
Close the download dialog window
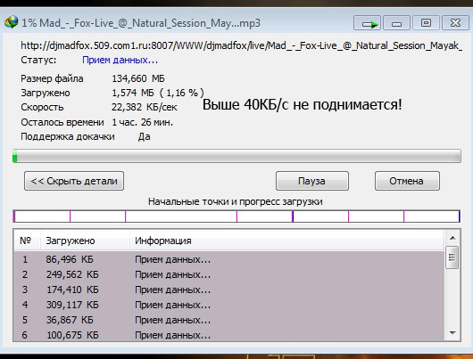coord(455,23)
